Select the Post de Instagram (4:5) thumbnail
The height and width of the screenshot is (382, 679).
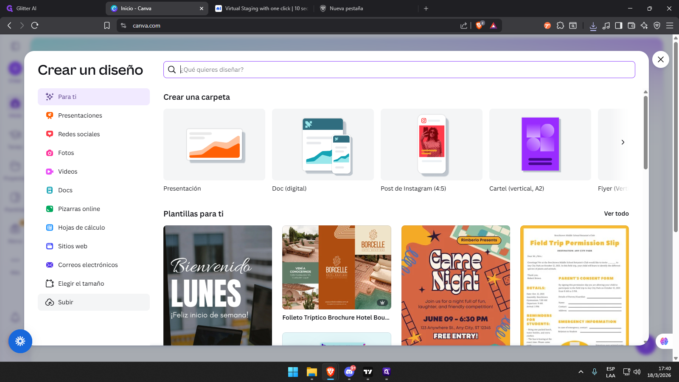tap(431, 145)
